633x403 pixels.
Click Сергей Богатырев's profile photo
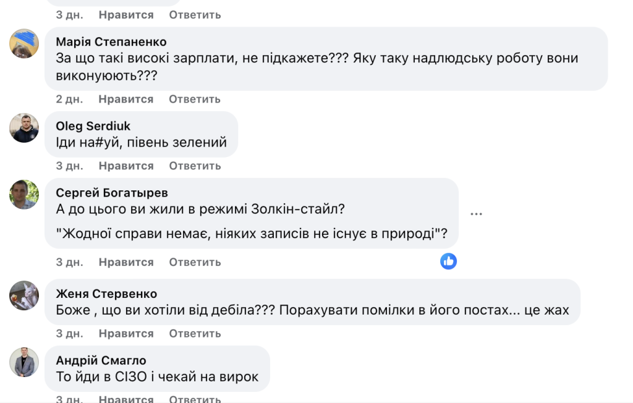coord(23,195)
